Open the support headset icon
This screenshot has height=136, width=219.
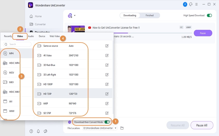pos(191,4)
